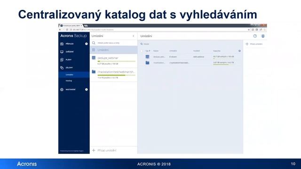Screen dimensions: 301x169
Task: Open the //rackstation/test/webinar location entry
Action: pyautogui.click(x=114, y=75)
